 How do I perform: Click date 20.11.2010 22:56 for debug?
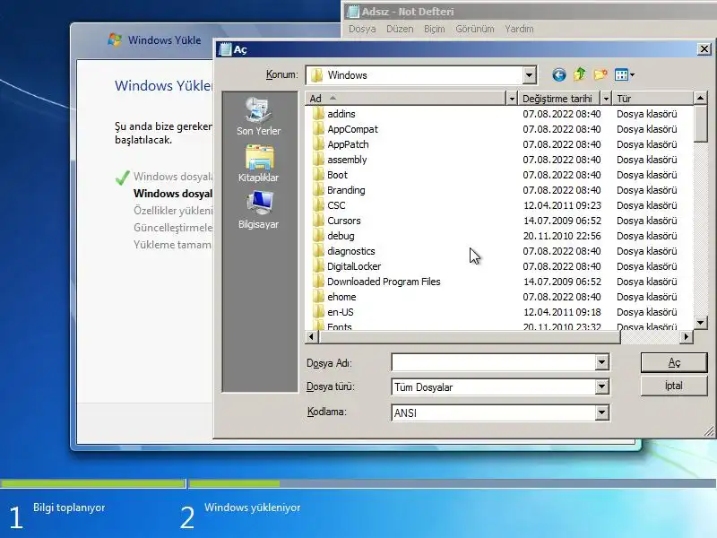pos(562,236)
